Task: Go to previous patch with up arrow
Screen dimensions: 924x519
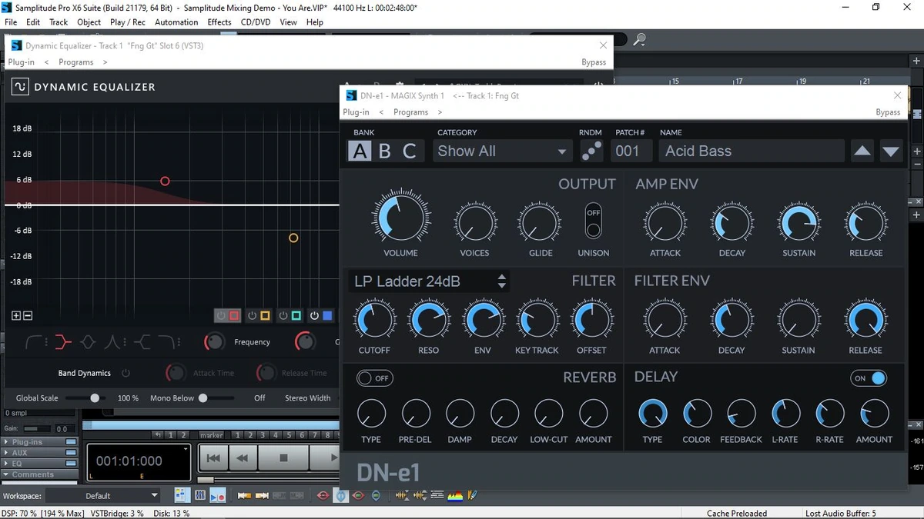Action: (x=862, y=151)
